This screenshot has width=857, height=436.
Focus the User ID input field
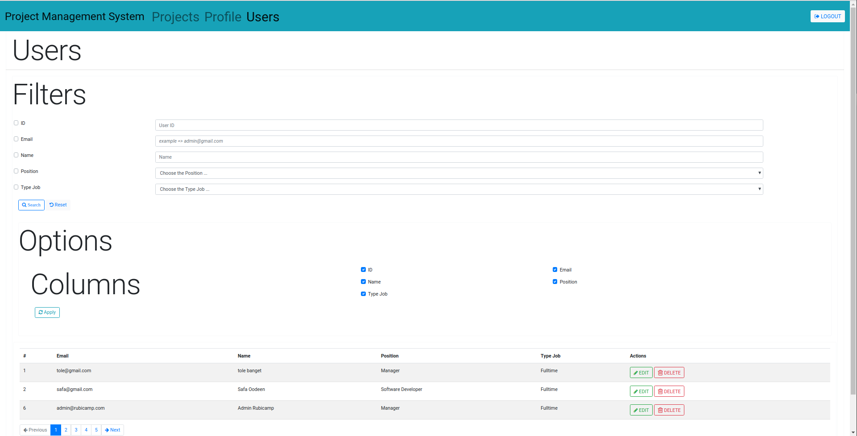459,125
